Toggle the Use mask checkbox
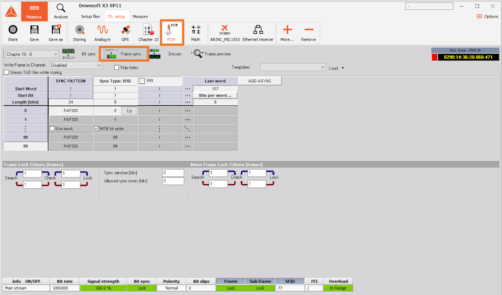This screenshot has height=295, width=502. (52, 128)
